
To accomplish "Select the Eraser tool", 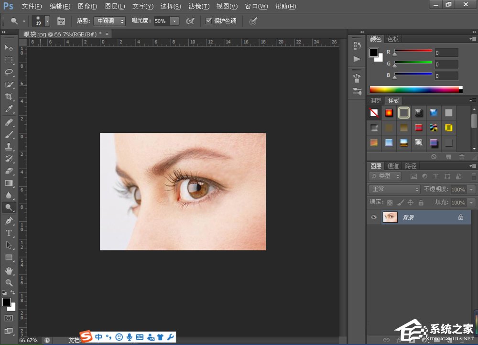I will pos(9,171).
